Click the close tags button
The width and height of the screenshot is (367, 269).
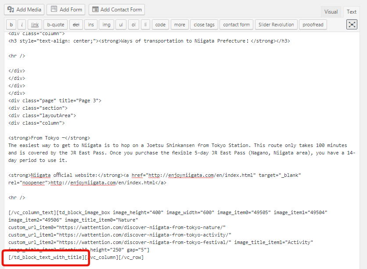[204, 25]
